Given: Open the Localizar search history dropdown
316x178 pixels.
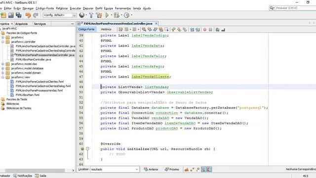Looking at the screenshot, I should (x=137, y=169).
